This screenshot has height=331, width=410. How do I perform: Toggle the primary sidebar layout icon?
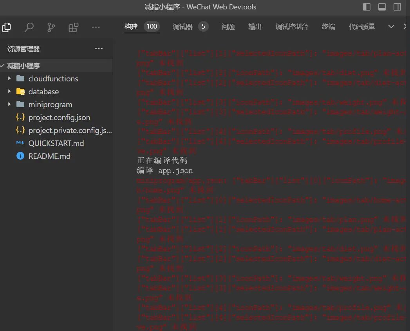point(367,7)
